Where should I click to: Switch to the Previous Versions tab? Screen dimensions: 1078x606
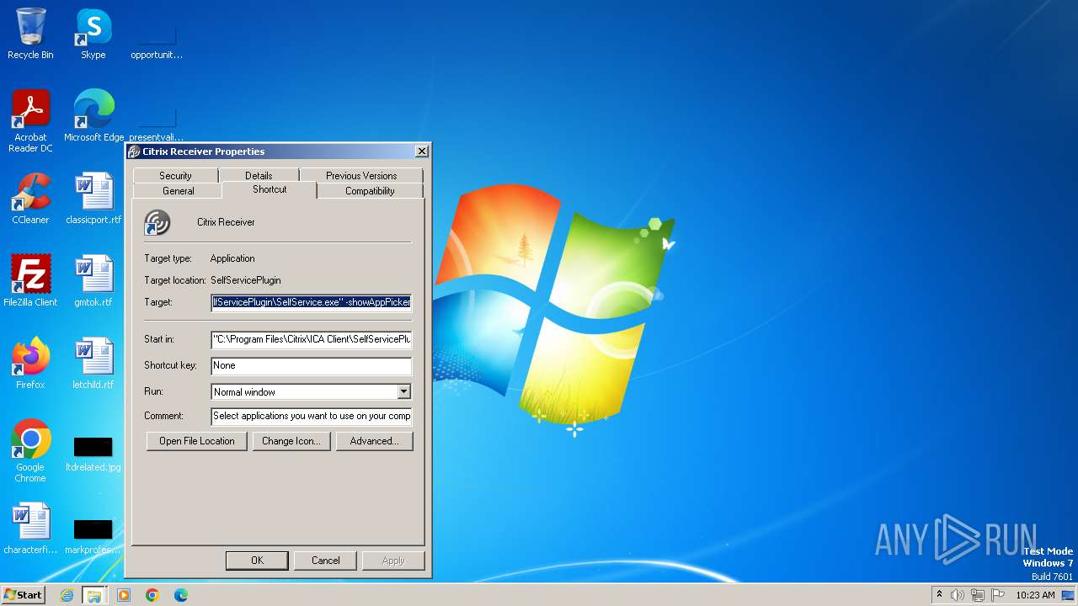coord(361,175)
